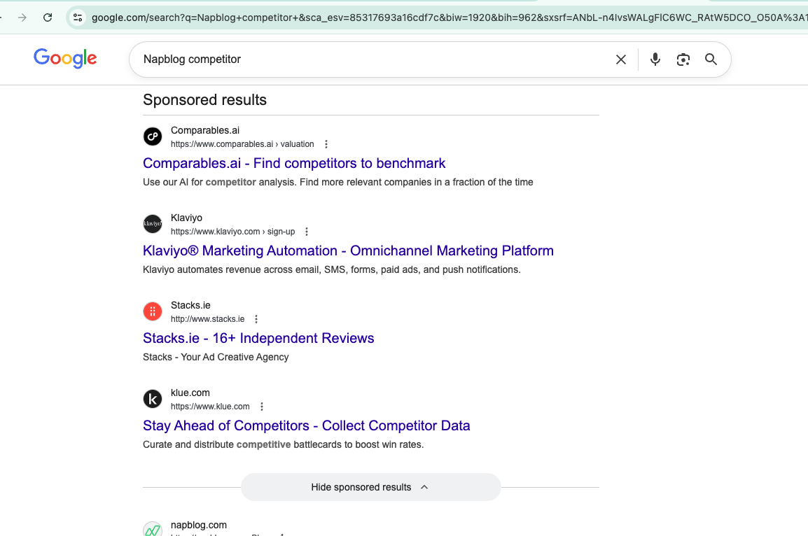Open the three-dot menu on the klue.com result

click(261, 406)
